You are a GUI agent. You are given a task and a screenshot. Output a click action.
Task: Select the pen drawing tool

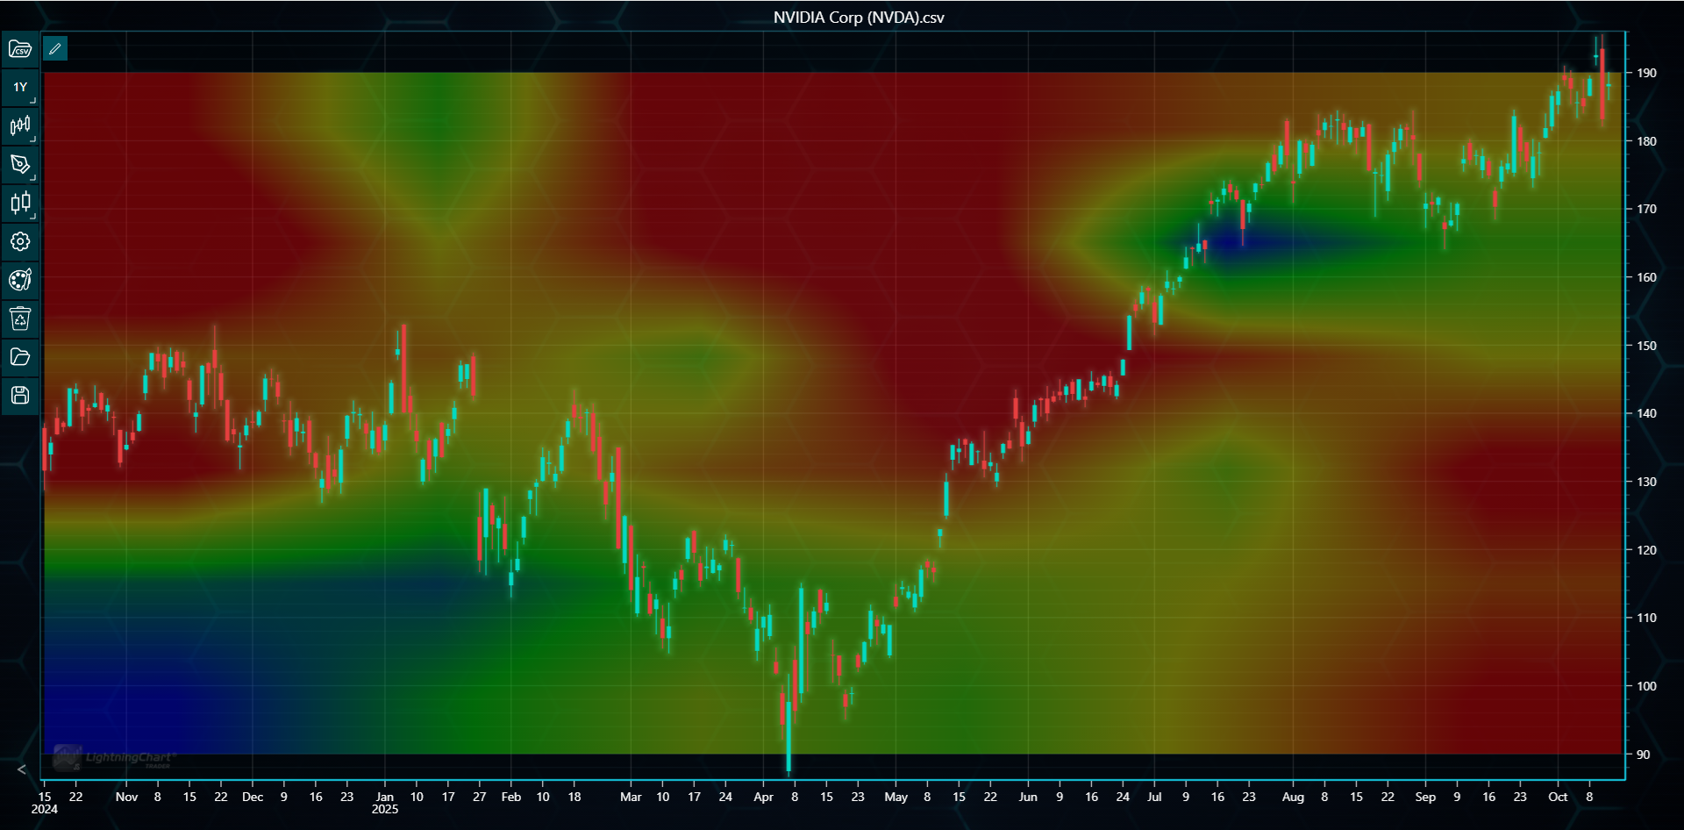(20, 165)
